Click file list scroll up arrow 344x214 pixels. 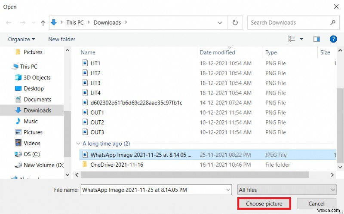pyautogui.click(x=340, y=50)
